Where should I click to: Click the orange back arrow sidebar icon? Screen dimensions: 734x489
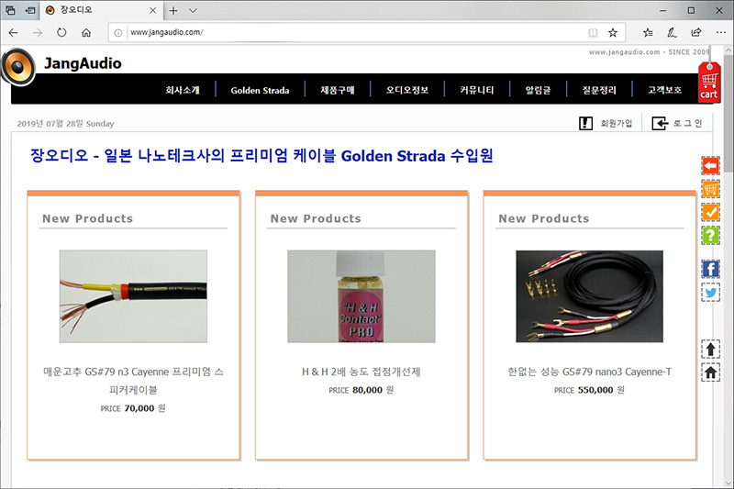tap(710, 166)
